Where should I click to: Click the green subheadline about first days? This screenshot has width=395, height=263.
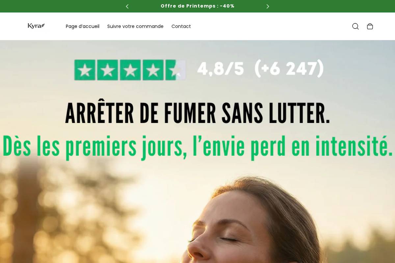(x=197, y=147)
